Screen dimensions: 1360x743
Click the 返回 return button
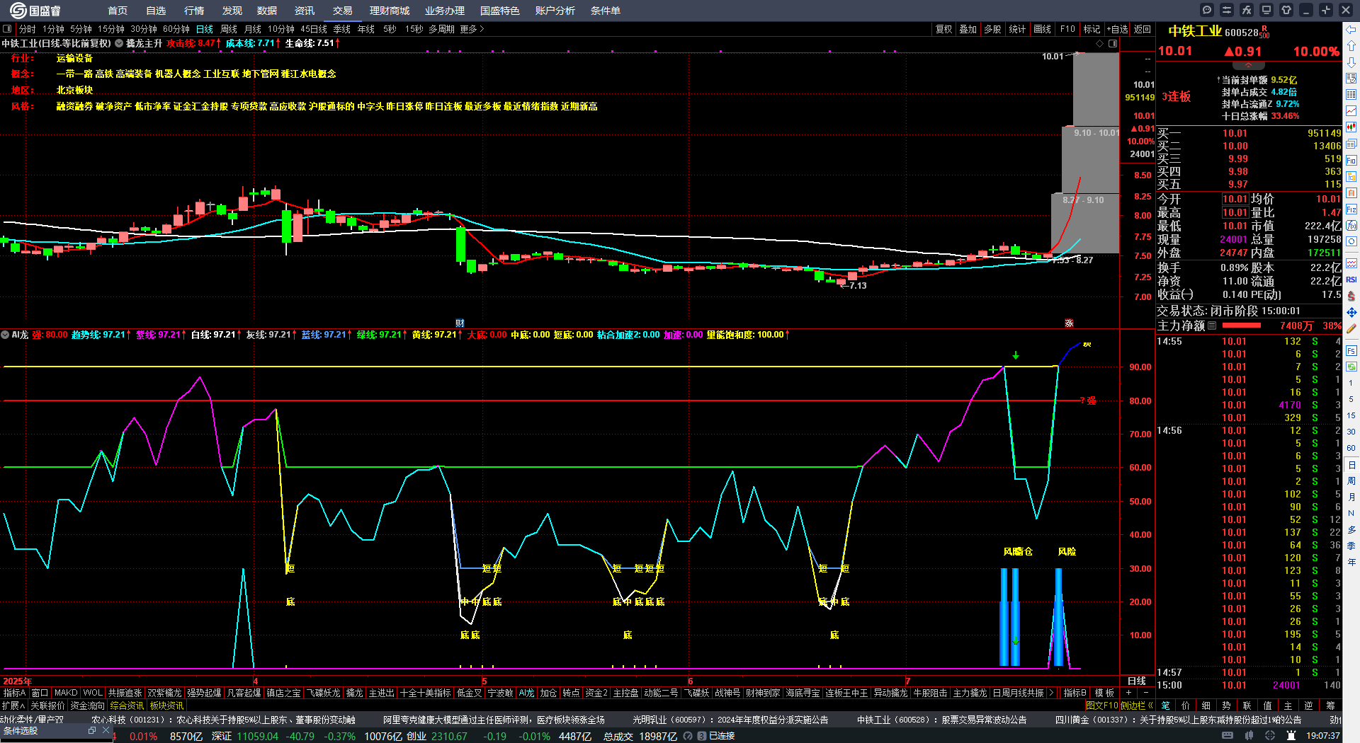pyautogui.click(x=1143, y=29)
